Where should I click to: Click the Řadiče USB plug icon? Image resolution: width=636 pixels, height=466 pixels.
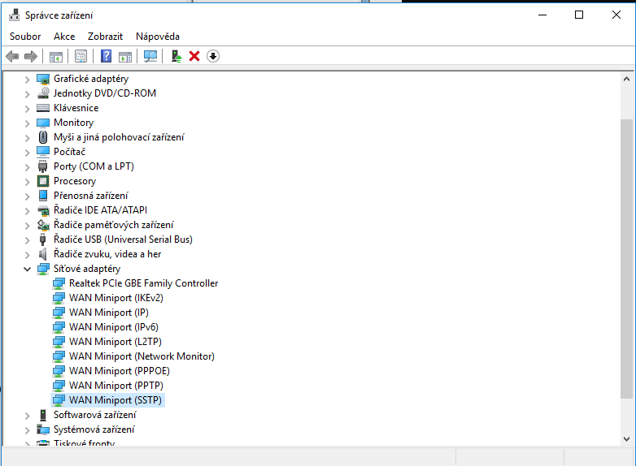(x=42, y=239)
